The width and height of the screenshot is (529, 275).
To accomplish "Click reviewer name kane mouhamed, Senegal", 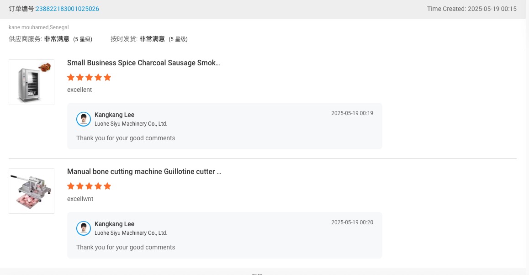I will (x=39, y=27).
